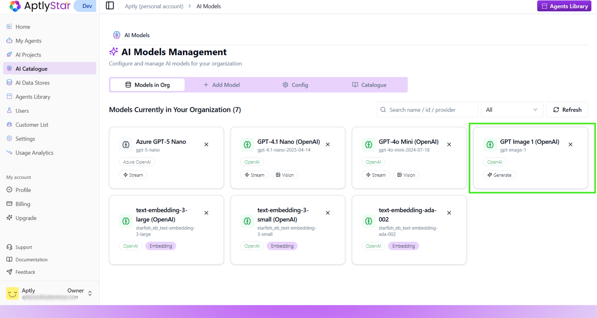Switch to the Add Model tab
The width and height of the screenshot is (597, 318).
tap(221, 85)
